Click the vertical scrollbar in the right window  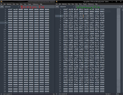coord(122,10)
